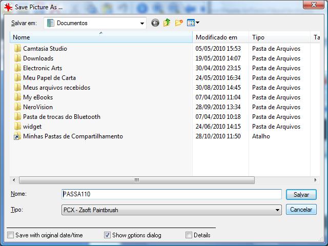Click the Salvar button
The image size is (328, 246).
tap(301, 195)
